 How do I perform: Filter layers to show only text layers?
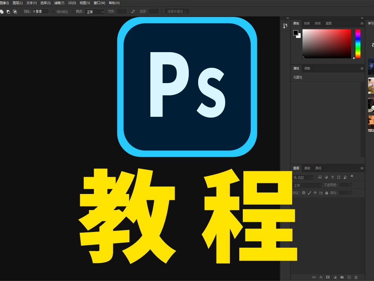(333, 177)
